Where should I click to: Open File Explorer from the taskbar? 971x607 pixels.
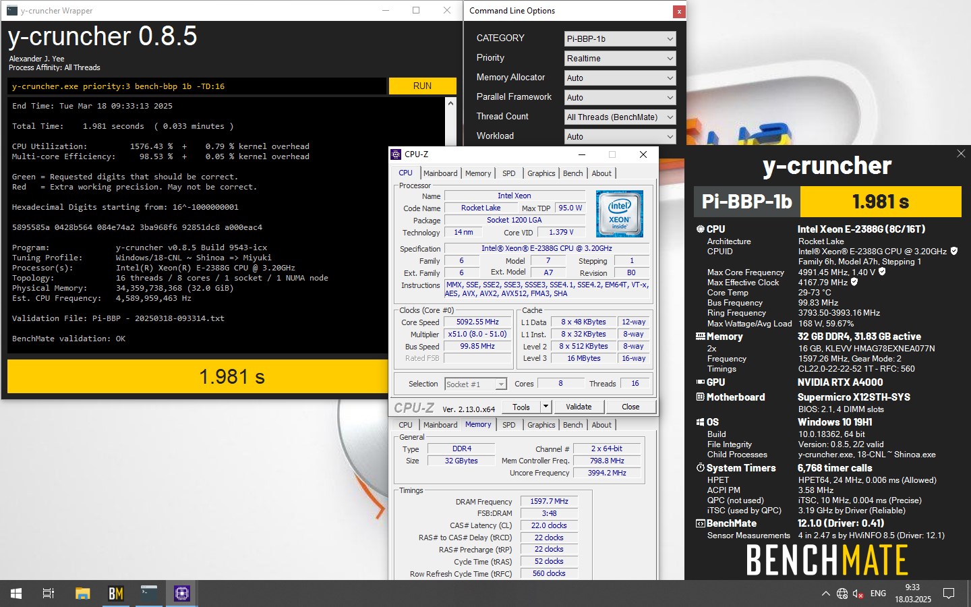[82, 594]
